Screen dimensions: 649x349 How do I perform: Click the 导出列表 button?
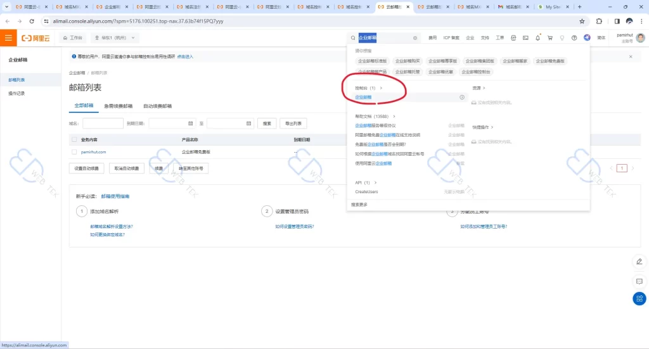(293, 124)
